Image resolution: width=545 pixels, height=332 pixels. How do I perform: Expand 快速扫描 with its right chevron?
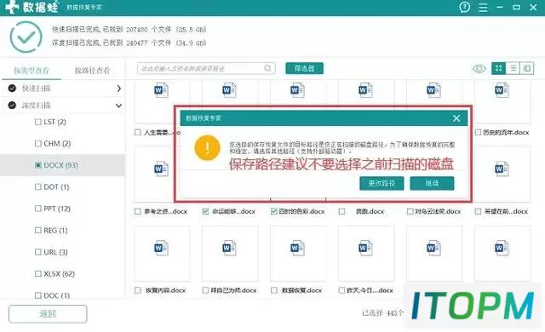coord(118,89)
